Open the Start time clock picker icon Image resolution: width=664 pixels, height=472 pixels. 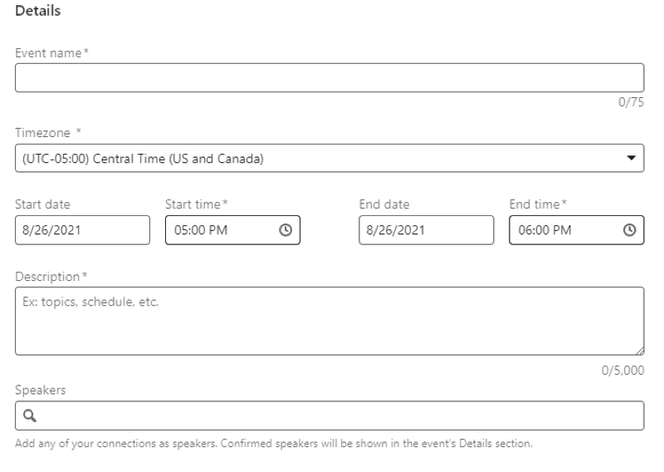[286, 230]
